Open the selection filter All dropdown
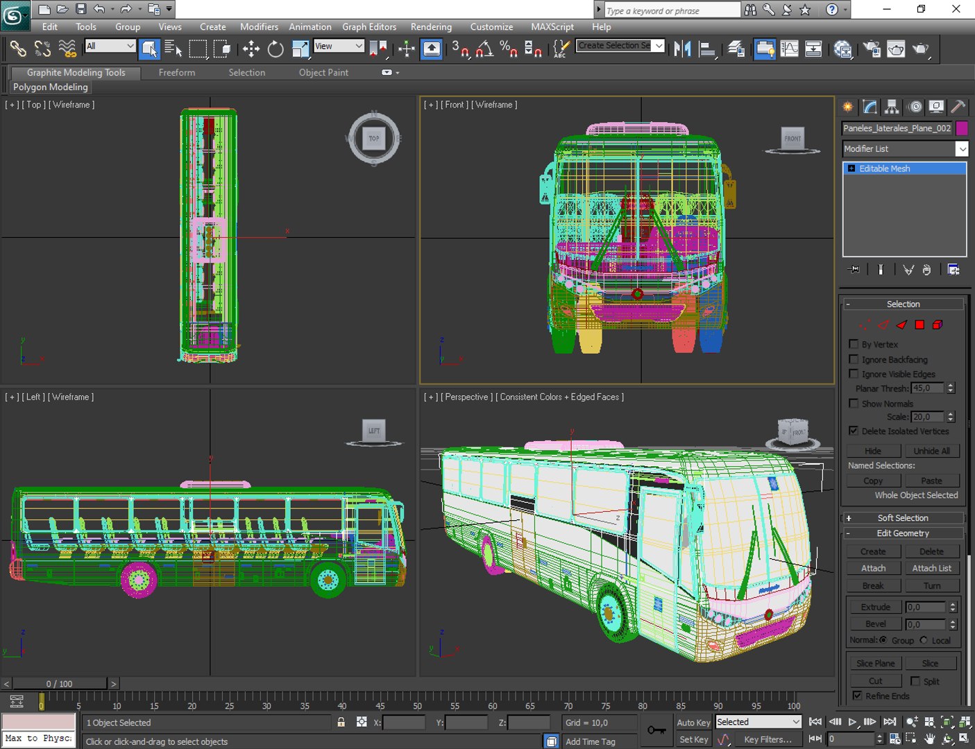975x749 pixels. (110, 46)
